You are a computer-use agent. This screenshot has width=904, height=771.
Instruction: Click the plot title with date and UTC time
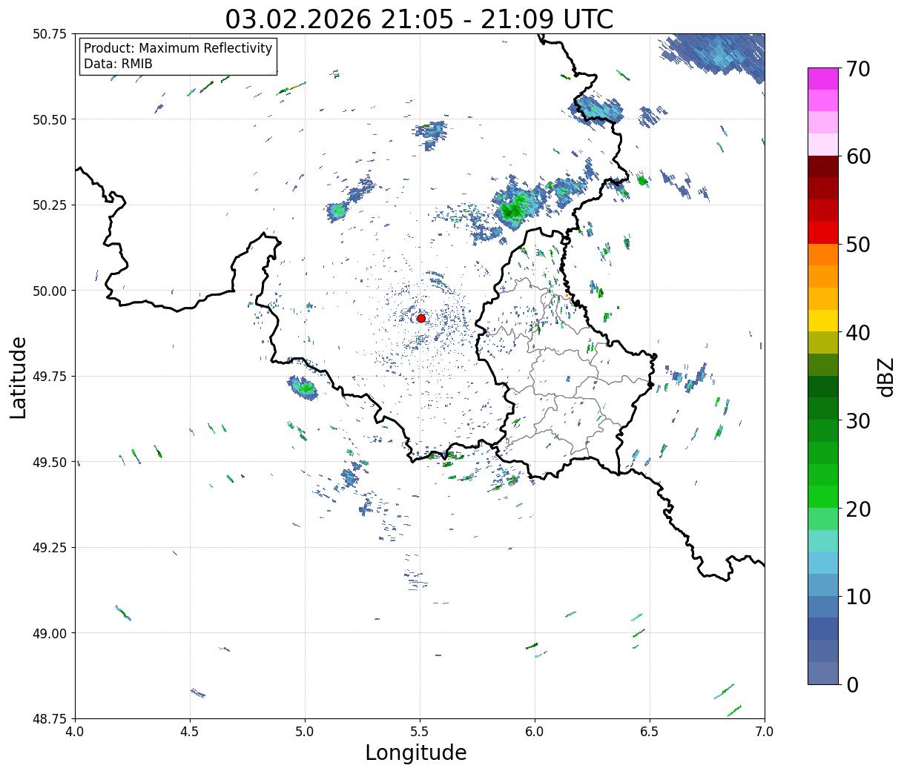click(419, 19)
